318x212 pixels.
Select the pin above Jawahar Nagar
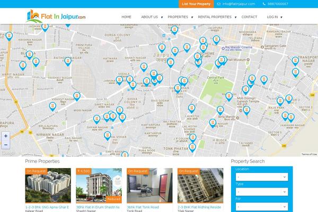[291, 118]
